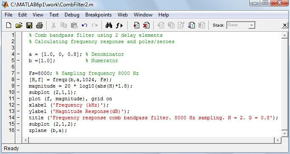290x154 pixels.
Task: Click the horizontal scrollbar left arrow
Action: pyautogui.click(x=25, y=140)
